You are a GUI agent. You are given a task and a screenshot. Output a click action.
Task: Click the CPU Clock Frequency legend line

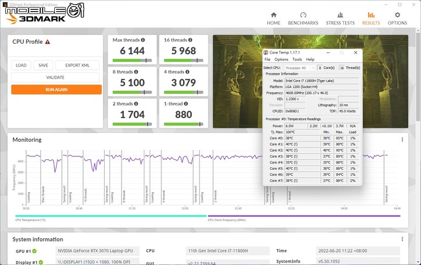(304, 216)
